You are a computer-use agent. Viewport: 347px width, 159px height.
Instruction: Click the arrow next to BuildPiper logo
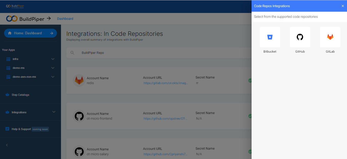49,19
